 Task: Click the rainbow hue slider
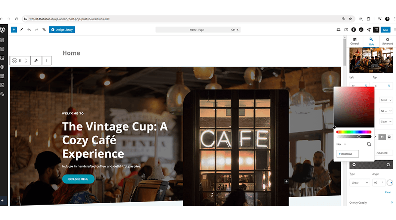tap(353, 132)
